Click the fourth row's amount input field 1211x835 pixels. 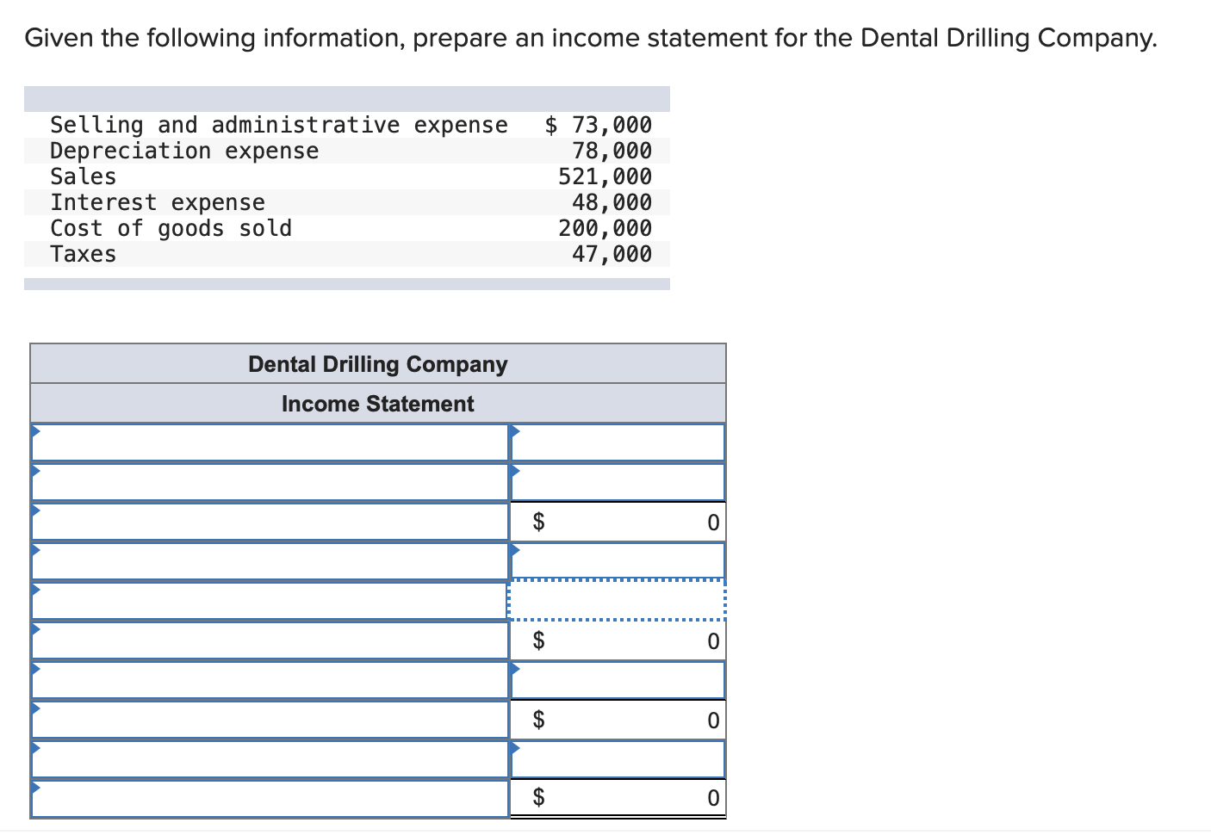(618, 561)
